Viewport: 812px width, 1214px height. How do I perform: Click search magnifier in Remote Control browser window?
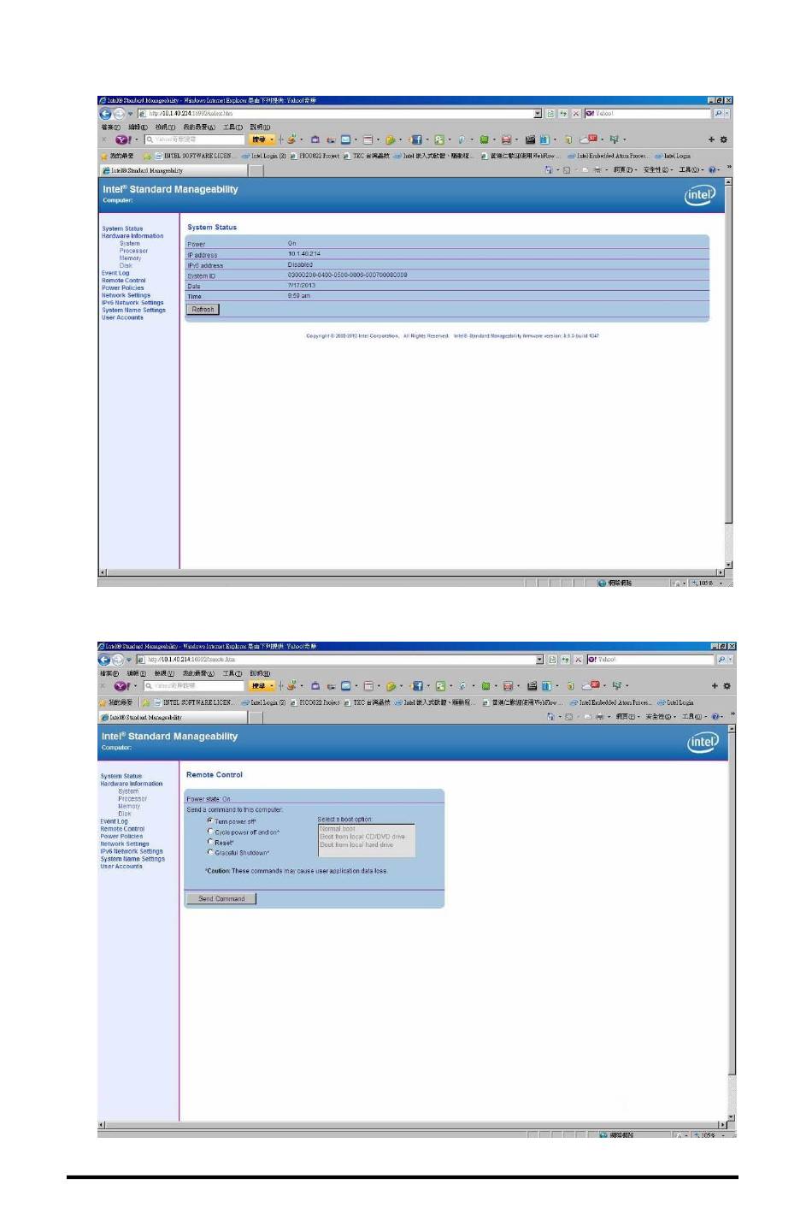pos(721,660)
